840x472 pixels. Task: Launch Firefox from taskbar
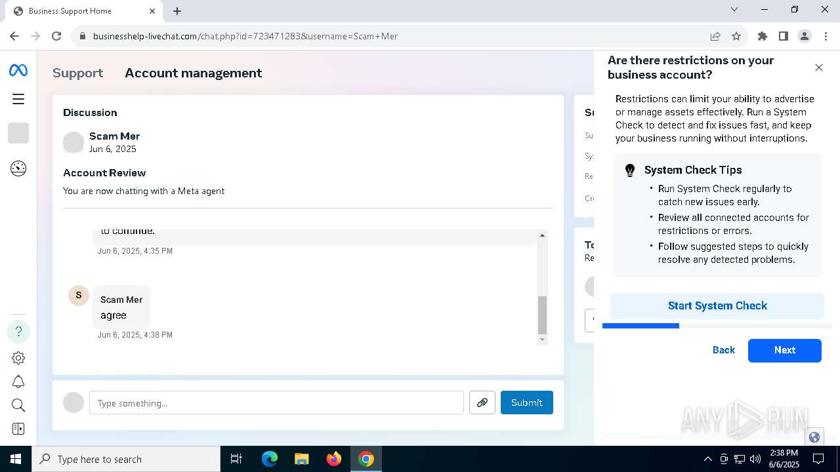(x=334, y=459)
